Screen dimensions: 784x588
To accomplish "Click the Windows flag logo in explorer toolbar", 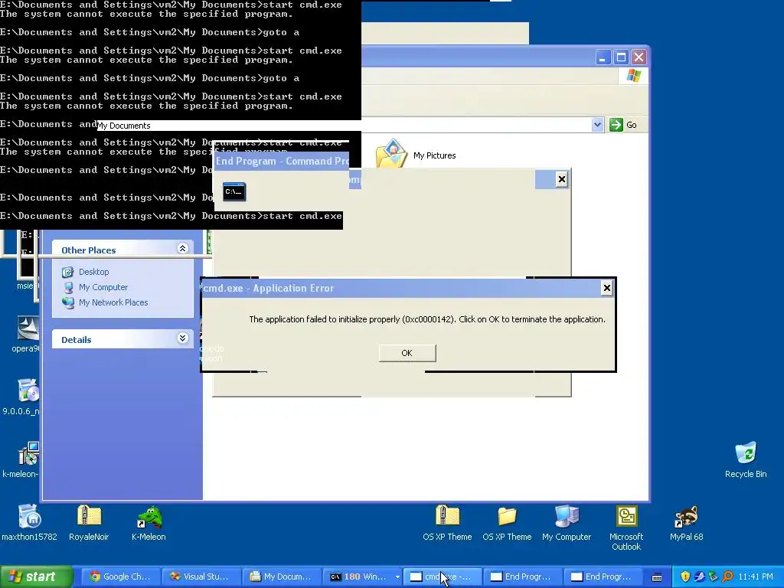I will [633, 76].
